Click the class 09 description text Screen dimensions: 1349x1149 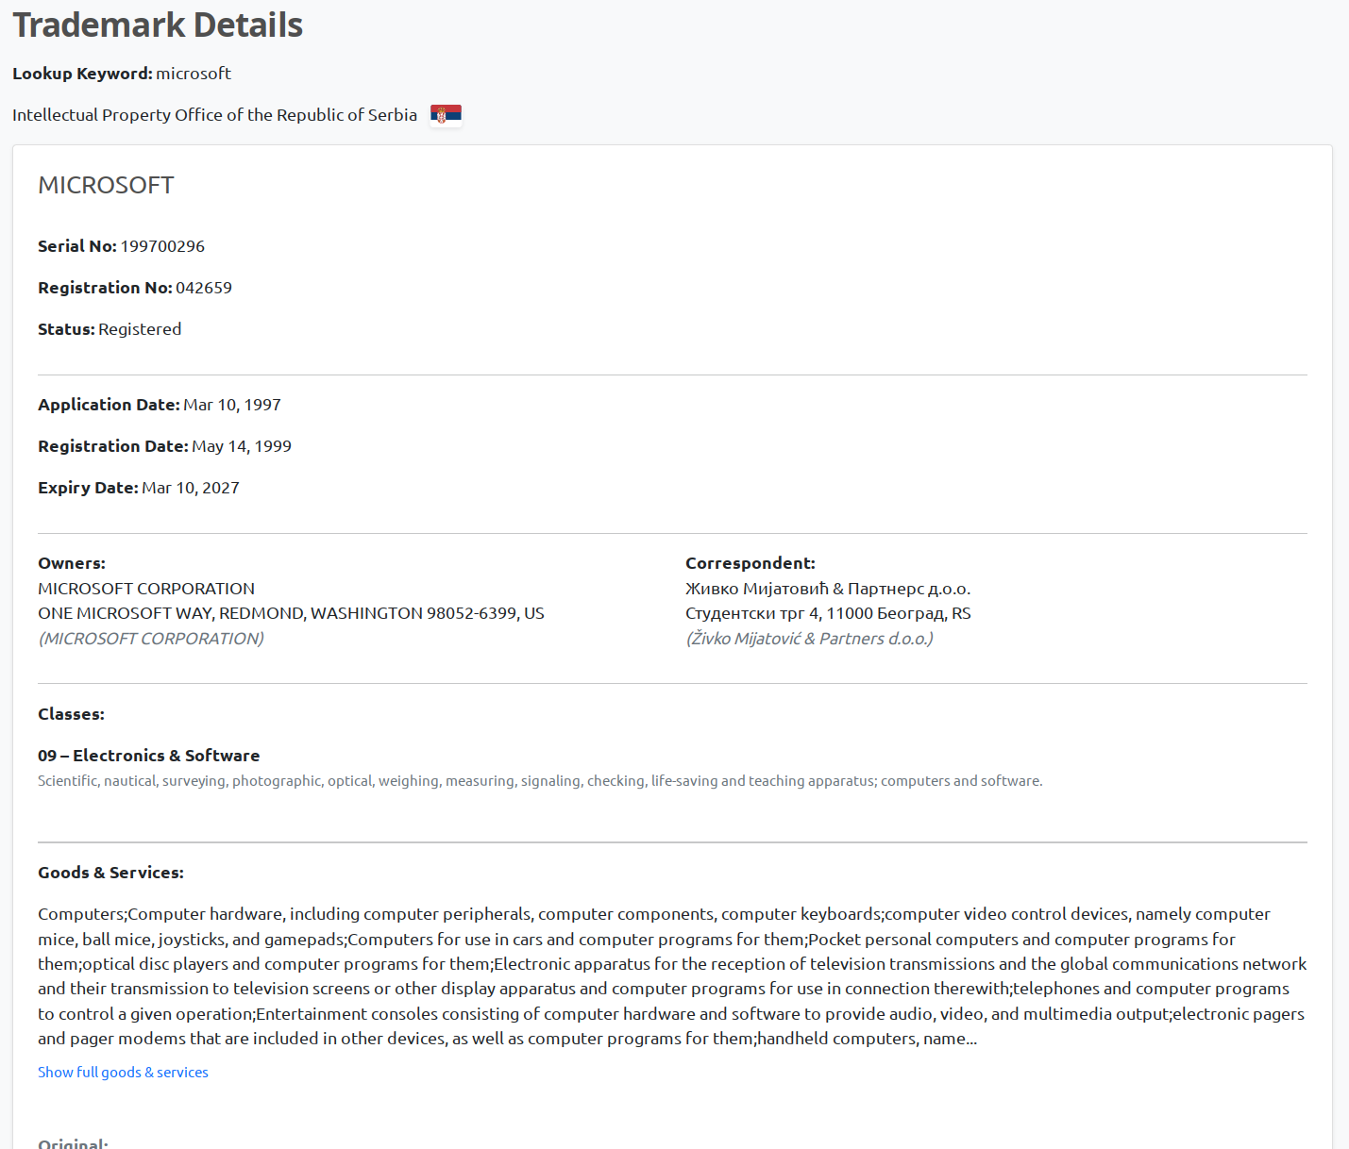pos(540,781)
